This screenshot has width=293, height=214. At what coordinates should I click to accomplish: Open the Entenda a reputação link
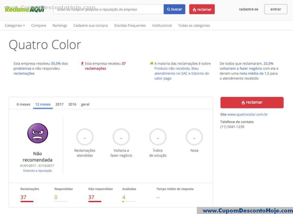(37, 171)
